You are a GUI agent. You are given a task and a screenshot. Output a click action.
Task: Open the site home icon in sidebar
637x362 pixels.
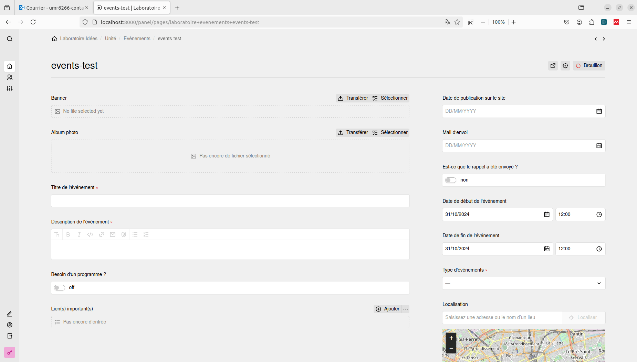pyautogui.click(x=10, y=66)
